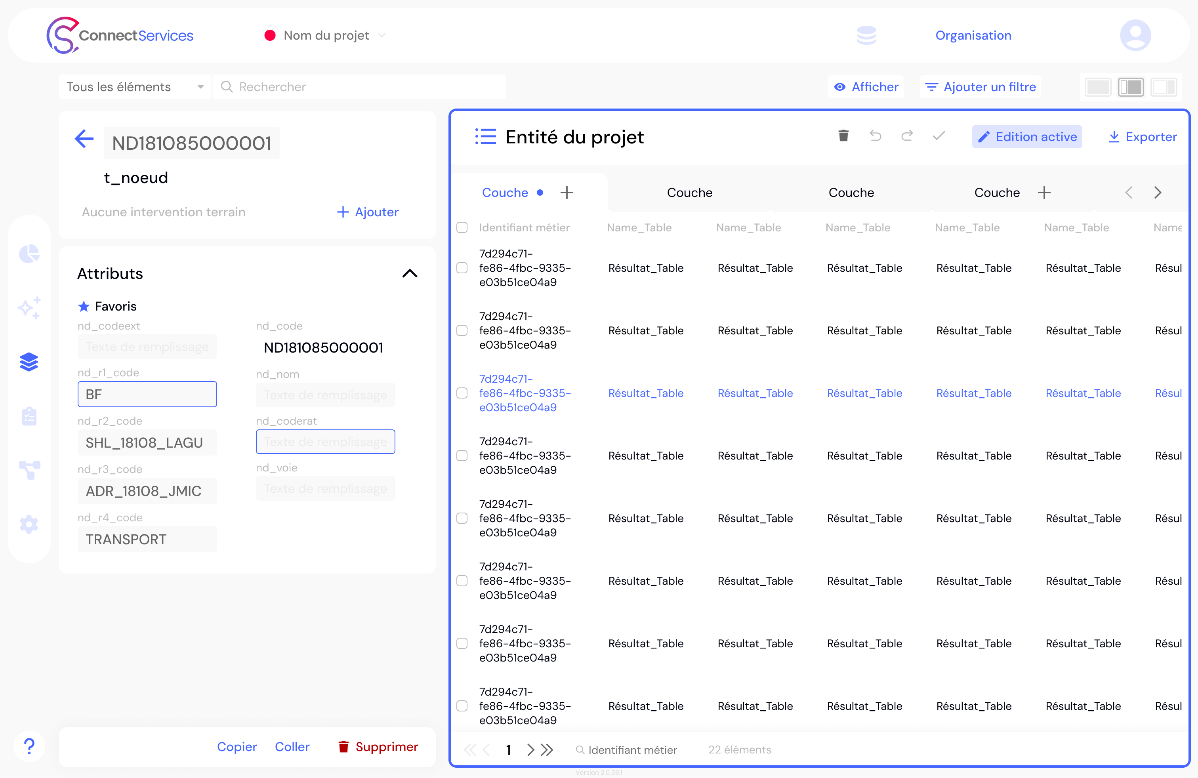The height and width of the screenshot is (778, 1198).
Task: Open the Nom du projet dropdown
Action: (325, 35)
